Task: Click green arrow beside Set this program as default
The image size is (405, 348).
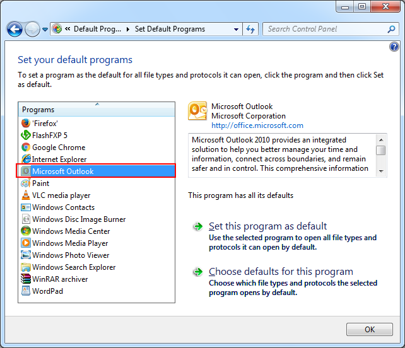Action: (x=198, y=226)
